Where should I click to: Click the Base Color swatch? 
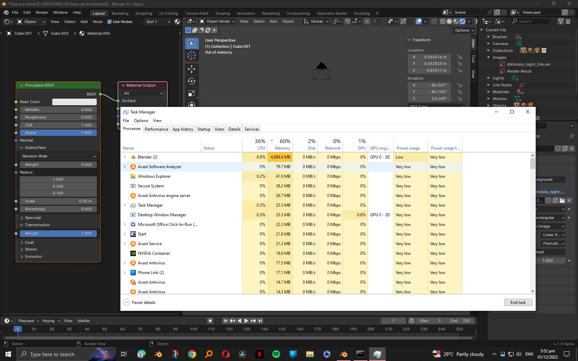(74, 102)
